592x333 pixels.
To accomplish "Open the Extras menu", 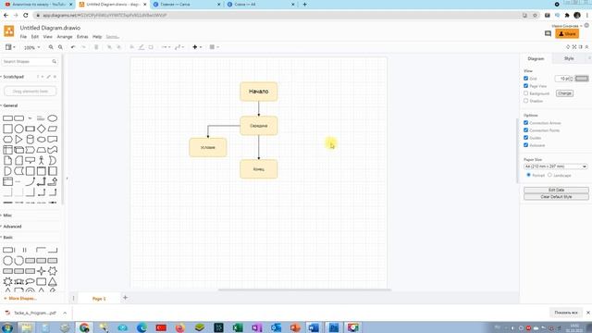I will click(x=82, y=37).
